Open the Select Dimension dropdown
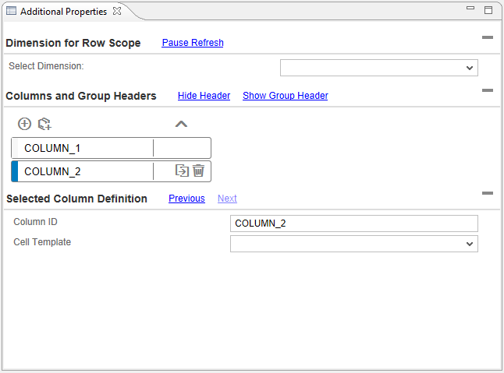 tap(378, 68)
